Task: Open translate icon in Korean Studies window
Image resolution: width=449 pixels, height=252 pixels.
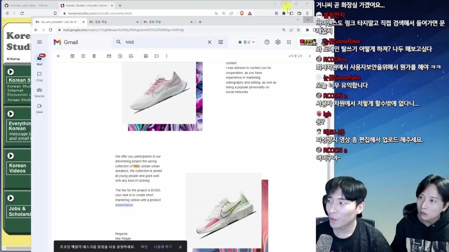Action: click(216, 13)
